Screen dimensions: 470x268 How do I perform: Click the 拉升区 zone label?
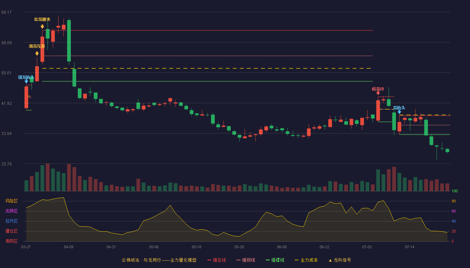click(11, 221)
